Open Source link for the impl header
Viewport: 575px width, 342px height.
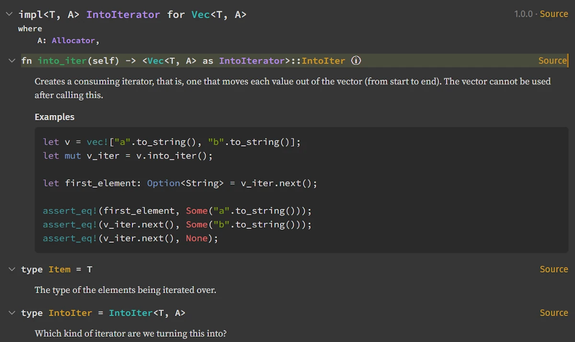click(553, 14)
